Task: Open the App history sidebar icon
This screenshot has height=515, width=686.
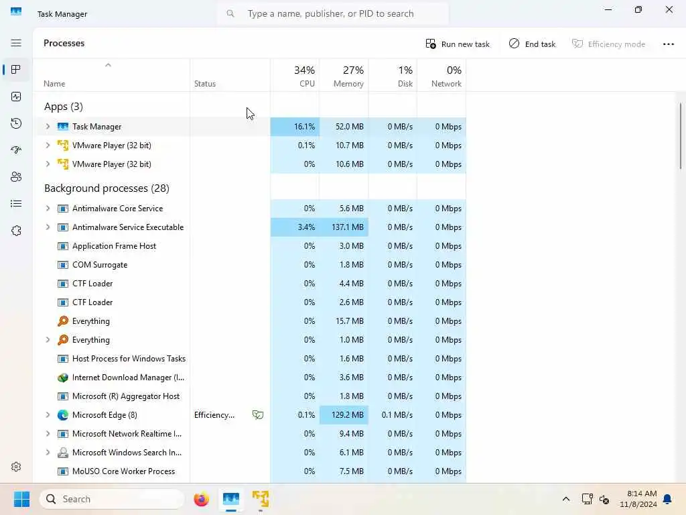Action: point(16,123)
